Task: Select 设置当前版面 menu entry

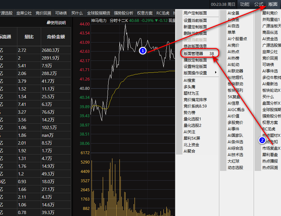Action: pyautogui.click(x=195, y=20)
